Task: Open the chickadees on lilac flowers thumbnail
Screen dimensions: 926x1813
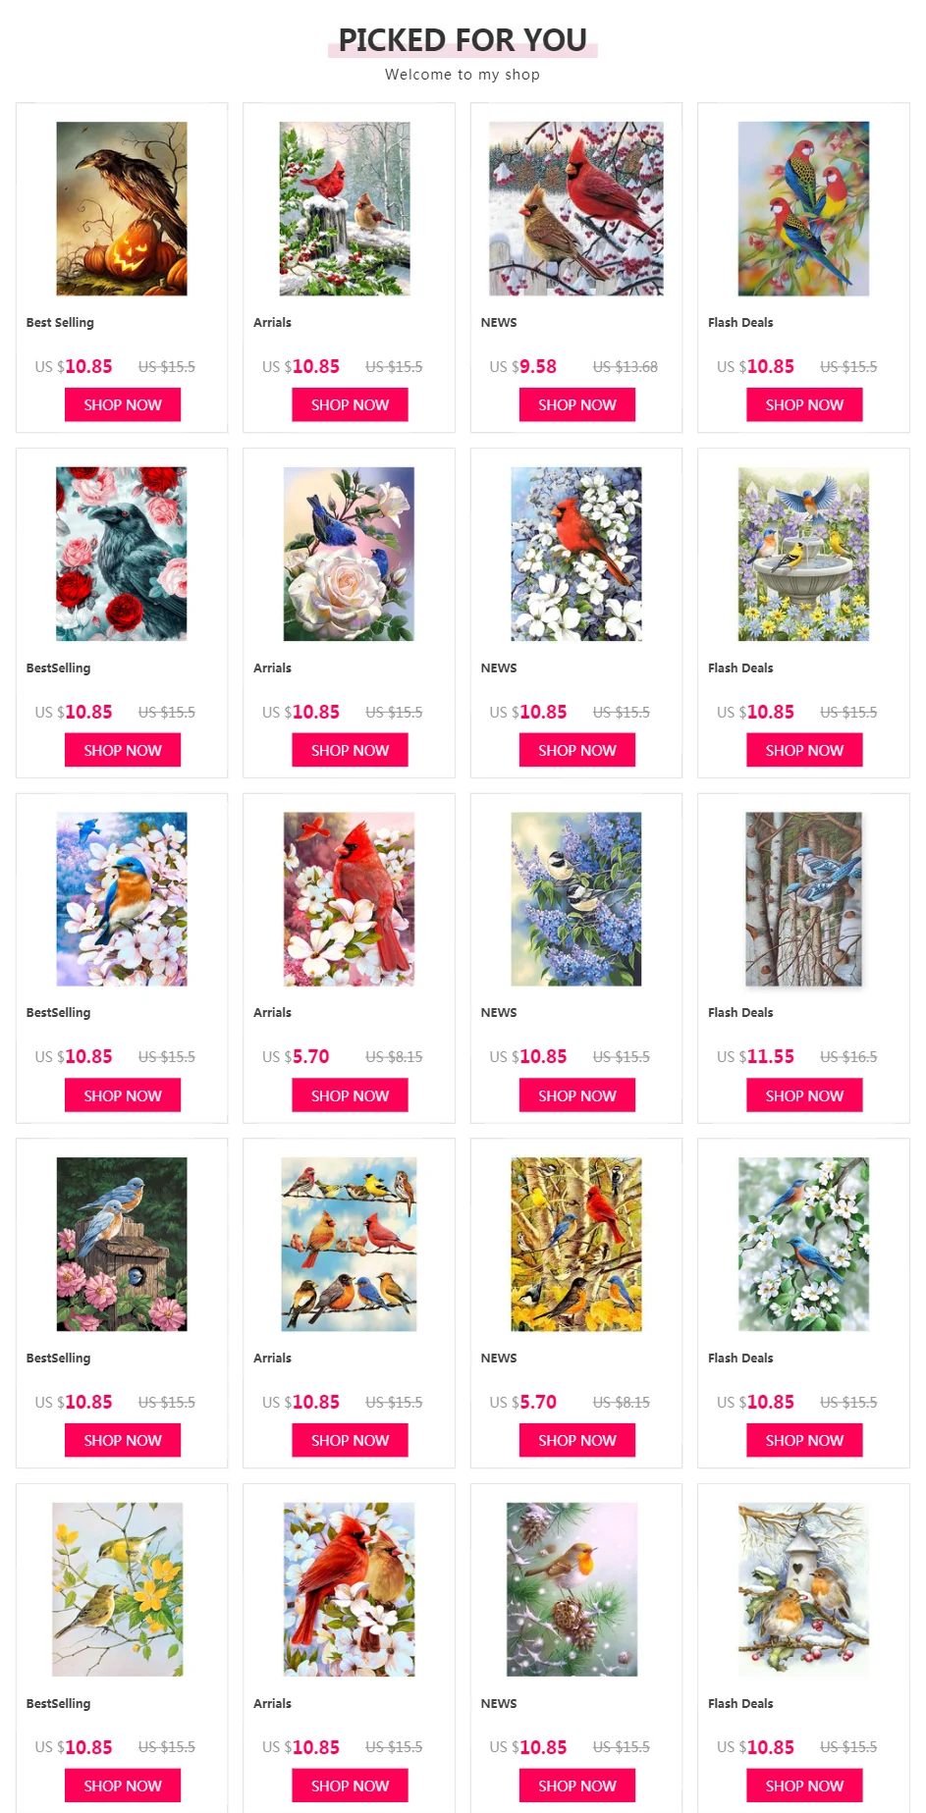Action: [576, 899]
